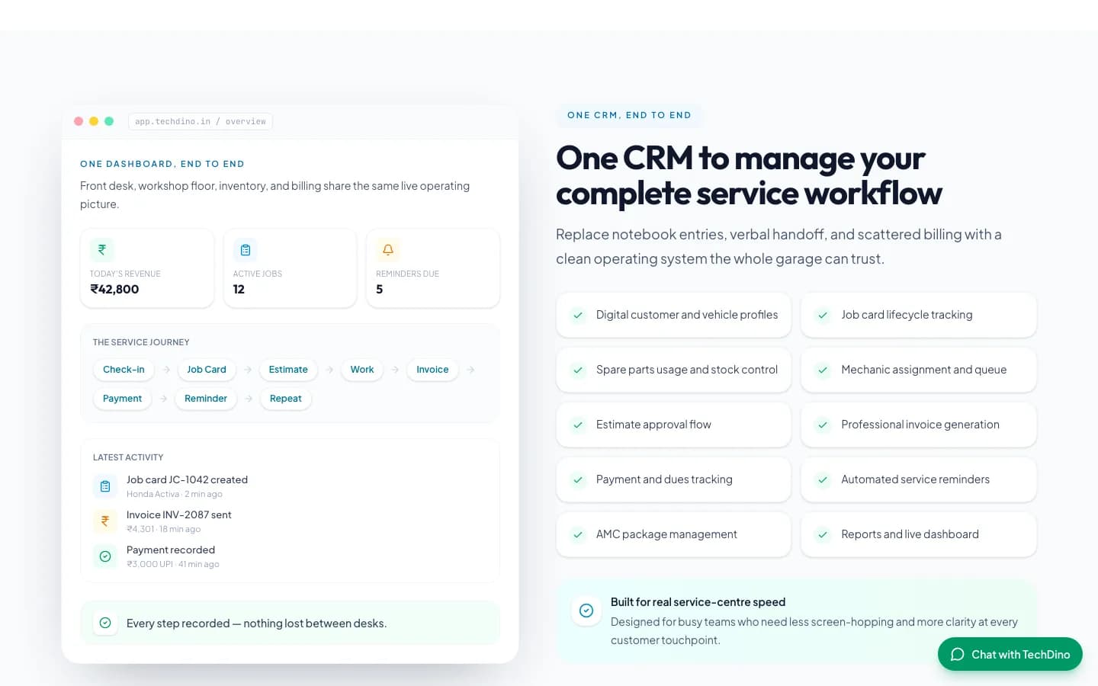Click the checkmark on Spare parts usage and stock control
The height and width of the screenshot is (686, 1098).
pyautogui.click(x=578, y=370)
